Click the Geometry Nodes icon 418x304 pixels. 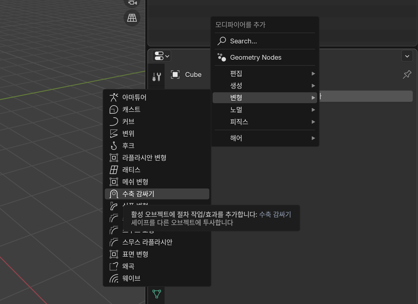222,57
